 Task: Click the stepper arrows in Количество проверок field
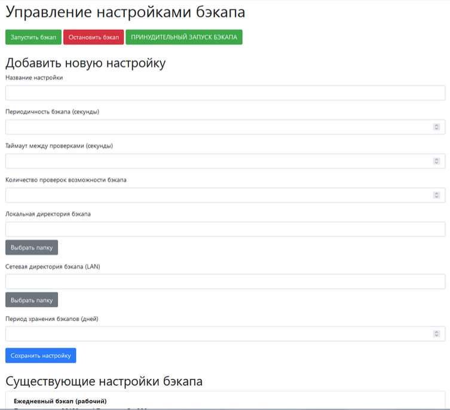(x=436, y=195)
